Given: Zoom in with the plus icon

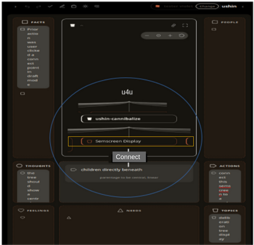Looking at the screenshot, I should [170, 36].
